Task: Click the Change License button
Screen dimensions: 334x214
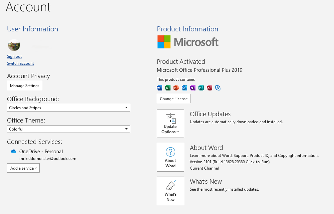Action: (173, 99)
